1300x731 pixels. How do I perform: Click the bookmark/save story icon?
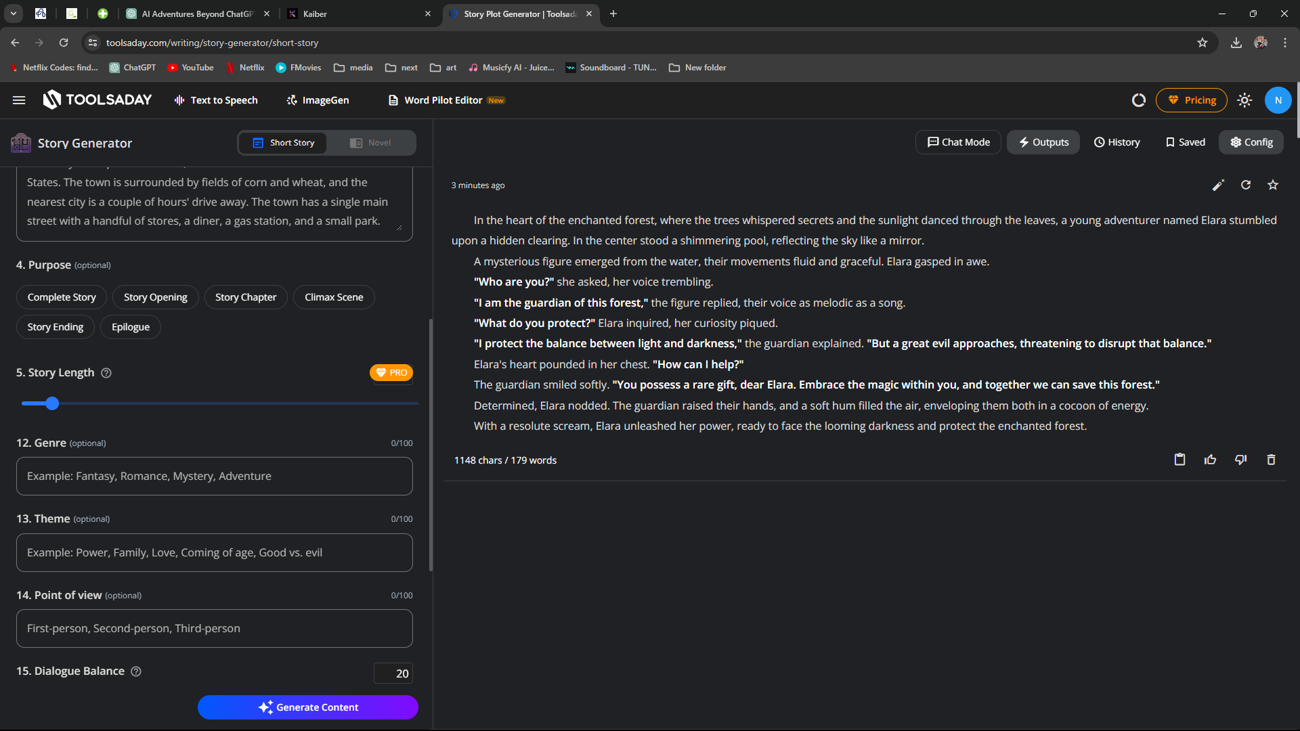(1275, 185)
